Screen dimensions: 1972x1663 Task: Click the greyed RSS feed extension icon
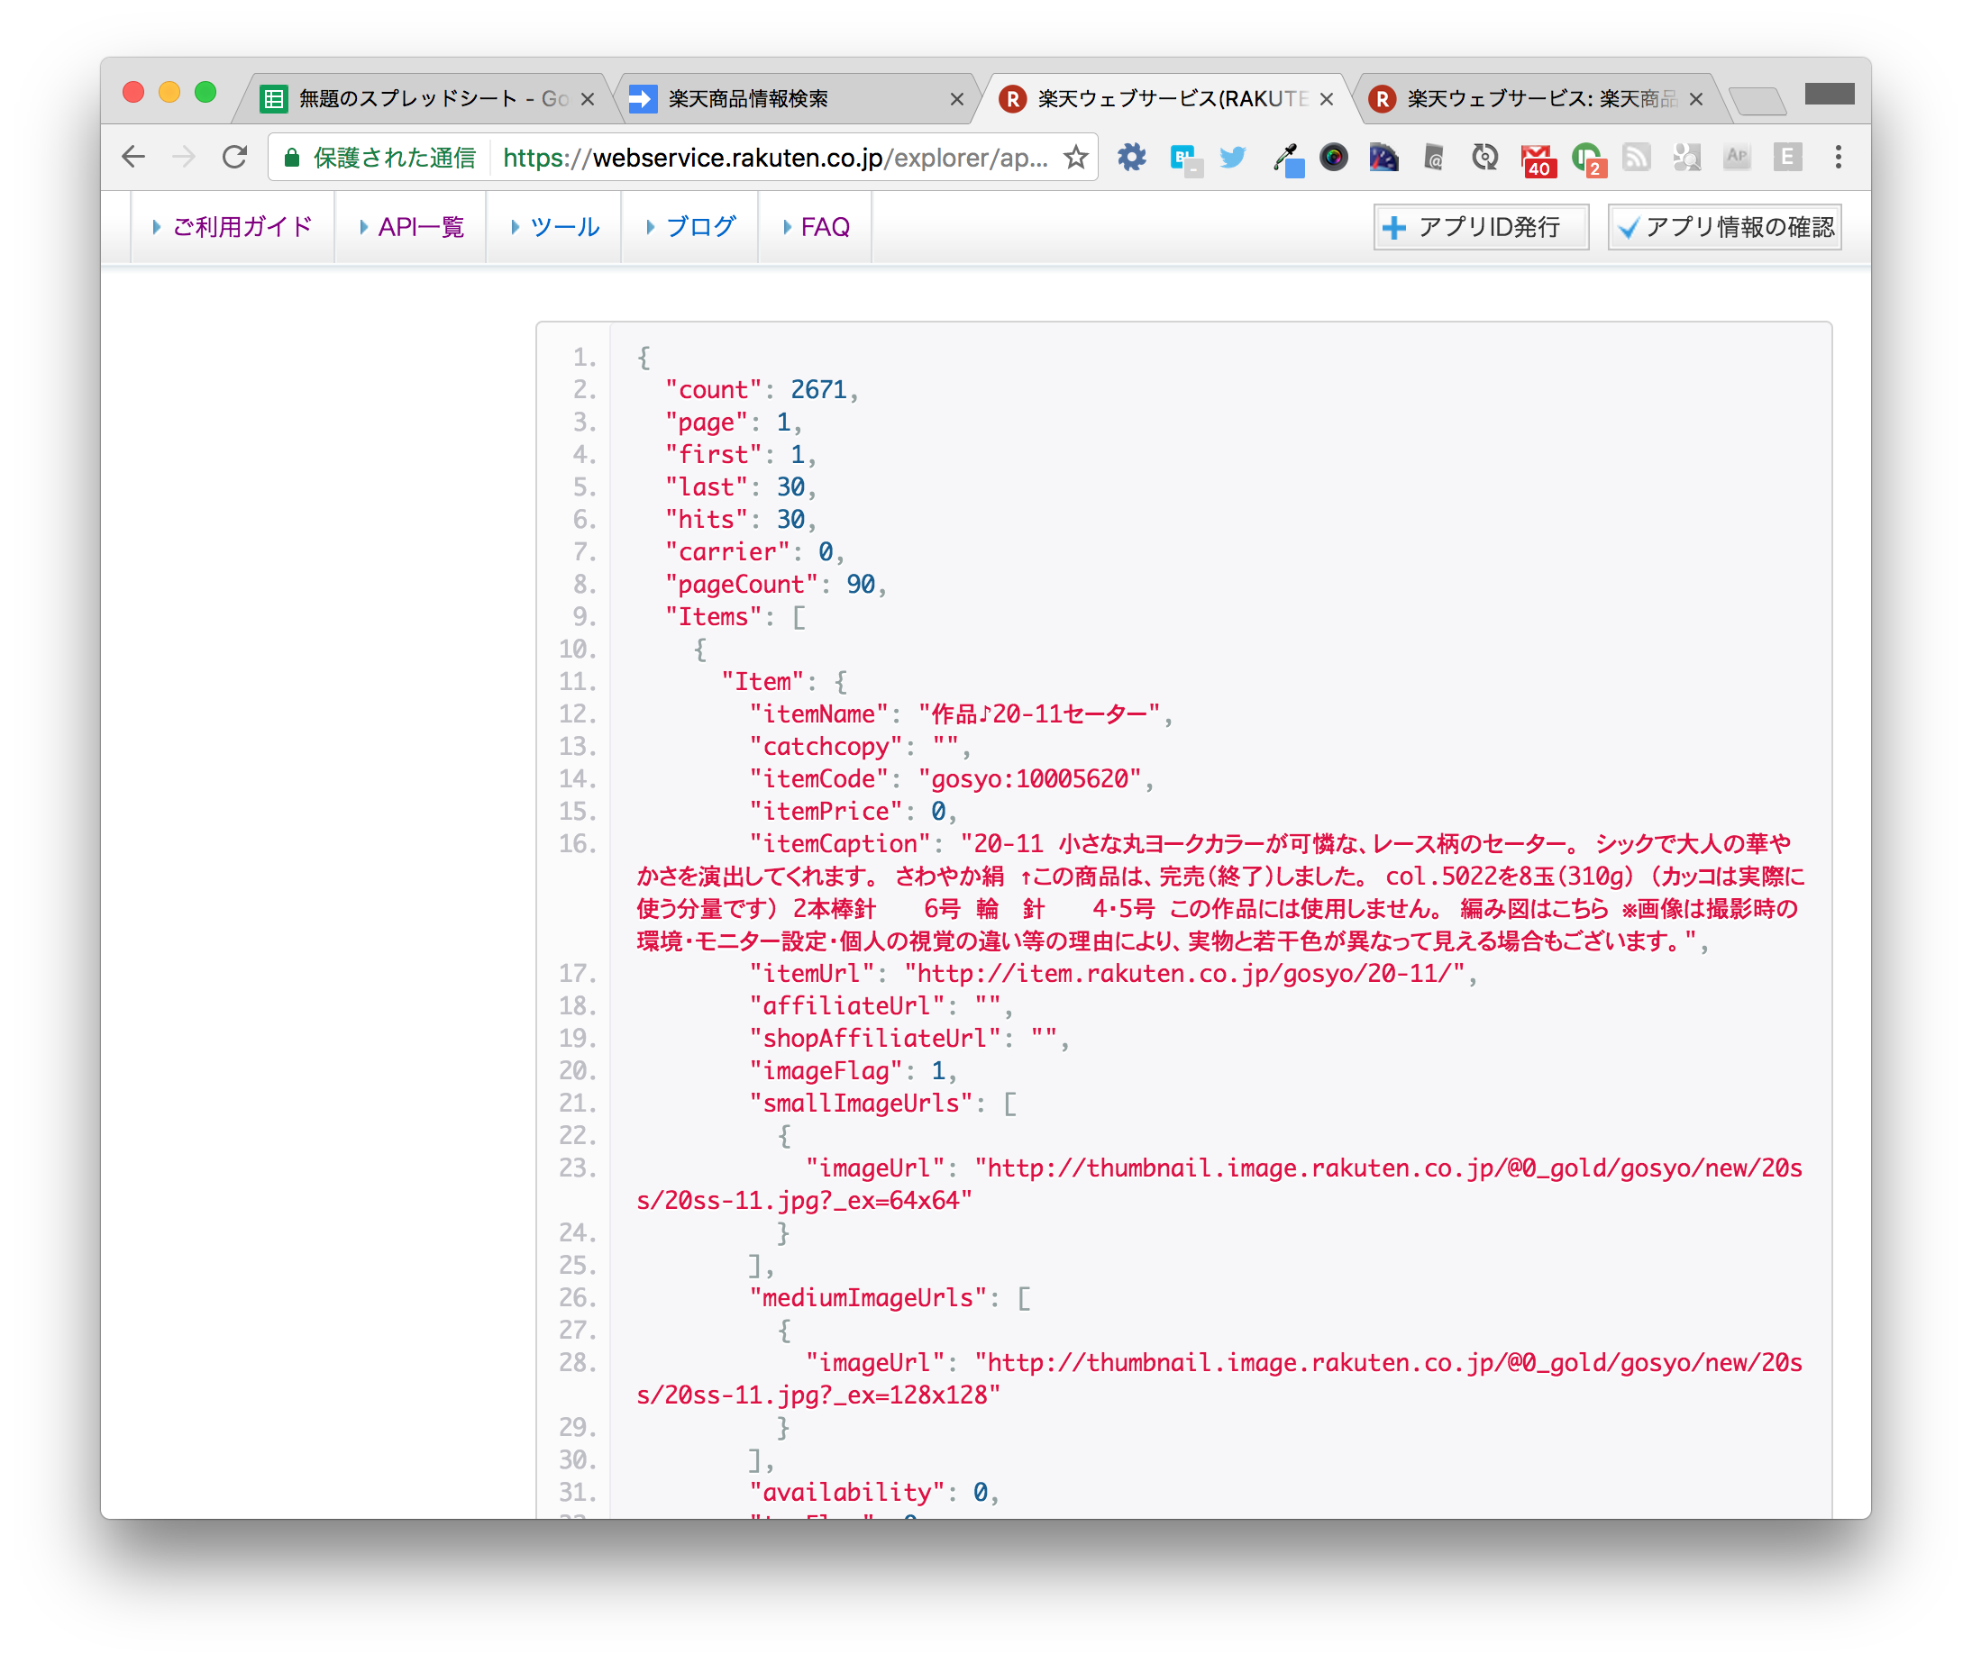point(1636,158)
